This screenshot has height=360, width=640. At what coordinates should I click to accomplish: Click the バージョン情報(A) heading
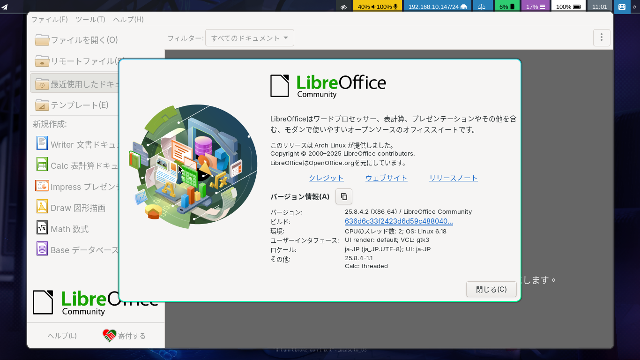[300, 196]
